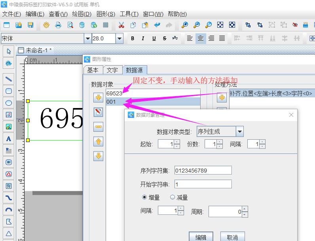Select the arrow pointer tool
This screenshot has width=315, height=241.
(x=9, y=51)
